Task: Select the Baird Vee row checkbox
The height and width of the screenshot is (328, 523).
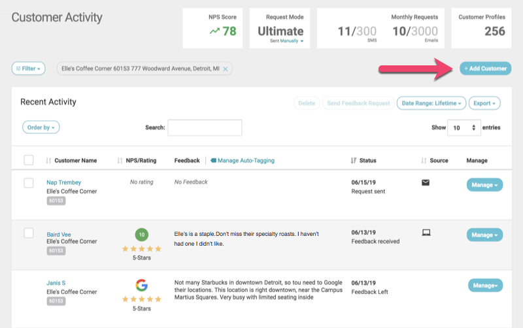Action: point(29,233)
